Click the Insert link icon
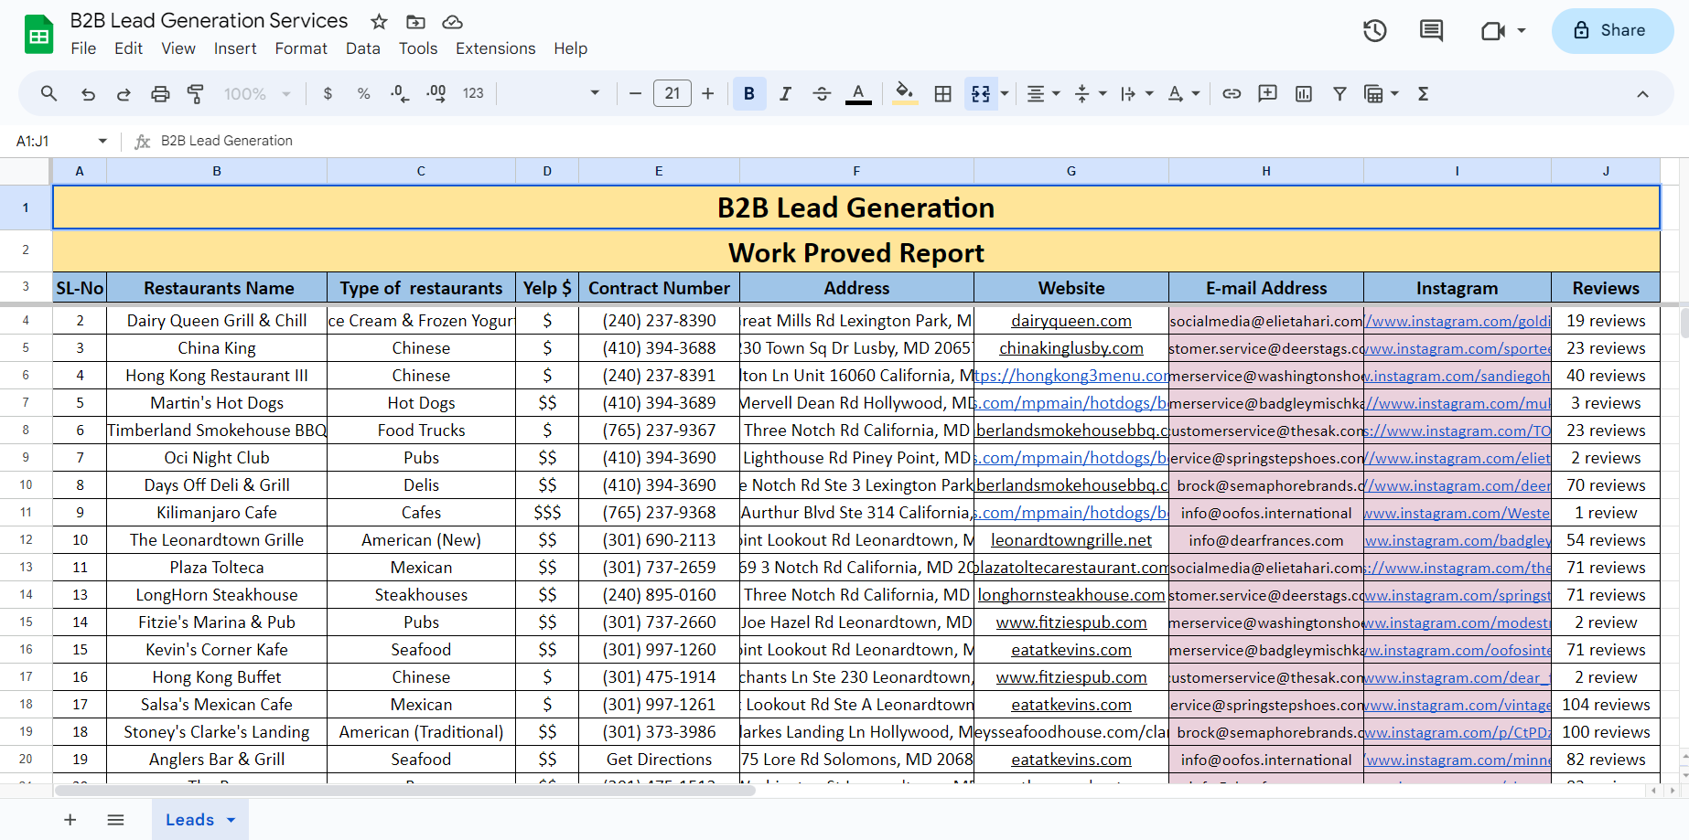 click(1232, 93)
